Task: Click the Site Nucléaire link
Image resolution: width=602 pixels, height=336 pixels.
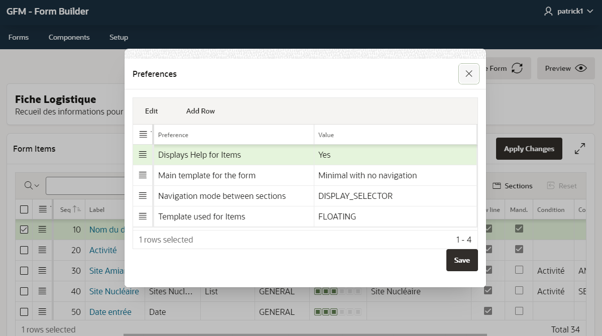Action: 114,291
